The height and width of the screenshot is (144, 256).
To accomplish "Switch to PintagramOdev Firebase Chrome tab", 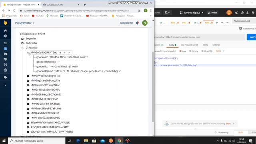I will [x=21, y=4].
